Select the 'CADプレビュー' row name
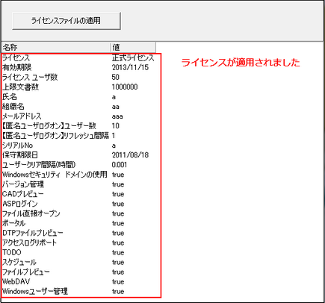Viewport: 325px width, 303px height. [x=23, y=194]
